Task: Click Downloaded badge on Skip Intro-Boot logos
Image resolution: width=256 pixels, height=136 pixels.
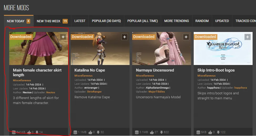Action: 205,37
